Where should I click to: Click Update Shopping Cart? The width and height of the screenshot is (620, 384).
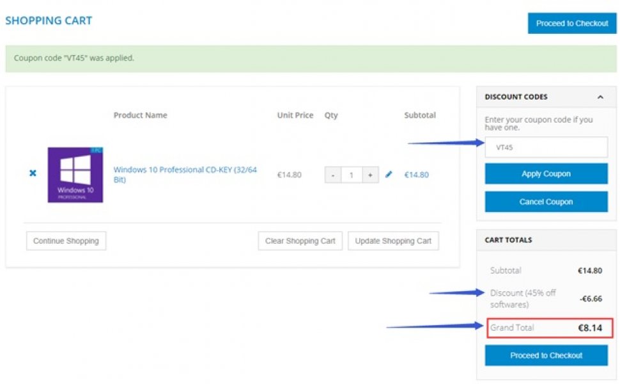coord(393,241)
